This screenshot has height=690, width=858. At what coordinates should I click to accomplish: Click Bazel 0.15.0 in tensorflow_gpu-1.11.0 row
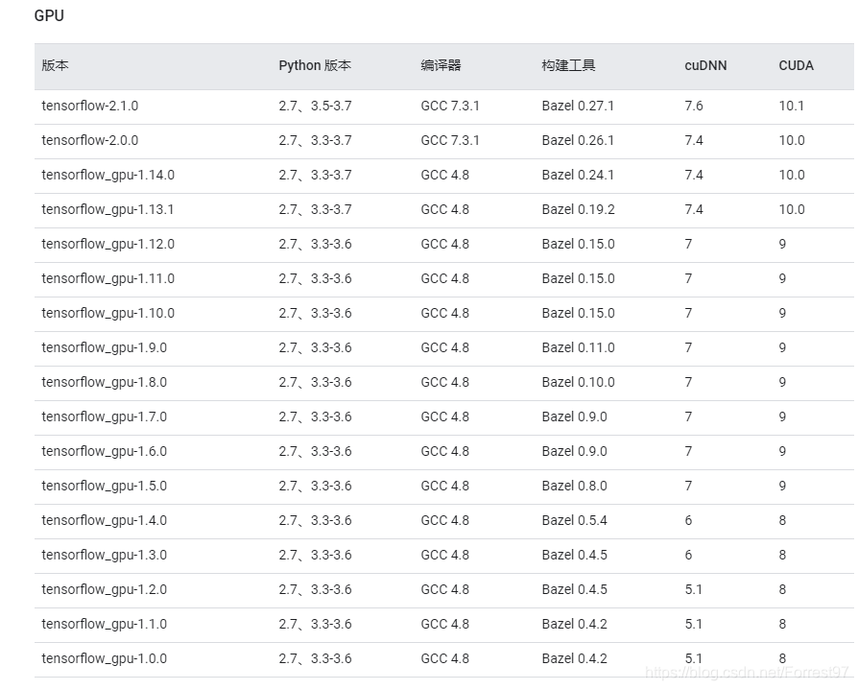click(579, 278)
